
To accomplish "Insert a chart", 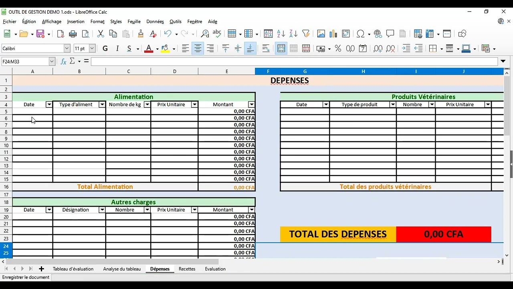I will [333, 34].
